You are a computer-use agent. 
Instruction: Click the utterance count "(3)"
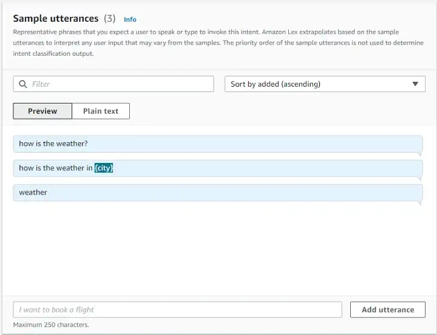point(110,19)
